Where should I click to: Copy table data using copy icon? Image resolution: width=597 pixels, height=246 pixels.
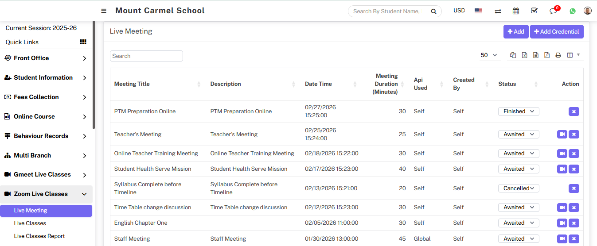point(513,55)
